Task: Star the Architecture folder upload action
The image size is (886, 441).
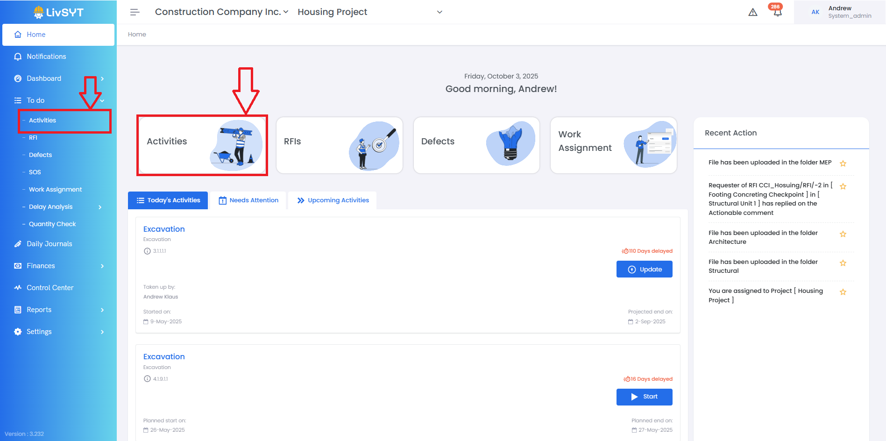Action: 843,234
